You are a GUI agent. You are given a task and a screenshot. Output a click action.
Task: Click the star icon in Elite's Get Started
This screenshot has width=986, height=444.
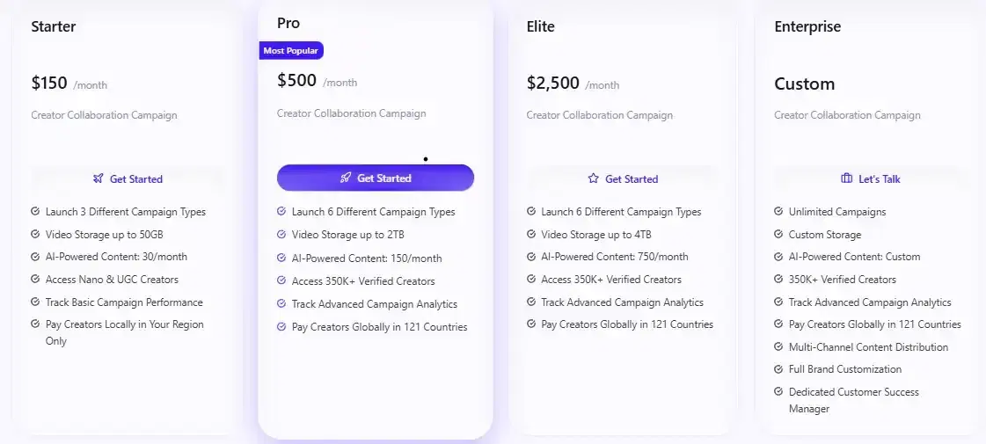point(593,178)
